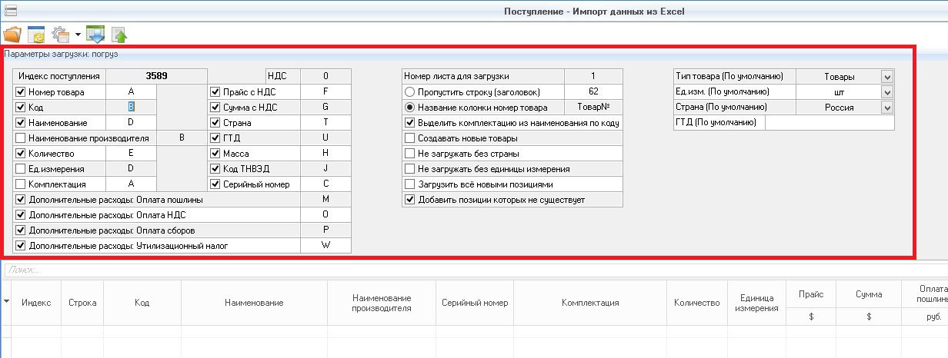Toggle Оплата пошлины extra costs checkbox
This screenshot has width=948, height=358.
click(21, 200)
